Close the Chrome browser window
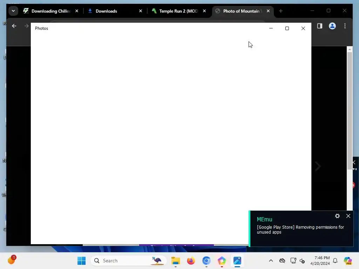359x269 pixels. coord(344,11)
